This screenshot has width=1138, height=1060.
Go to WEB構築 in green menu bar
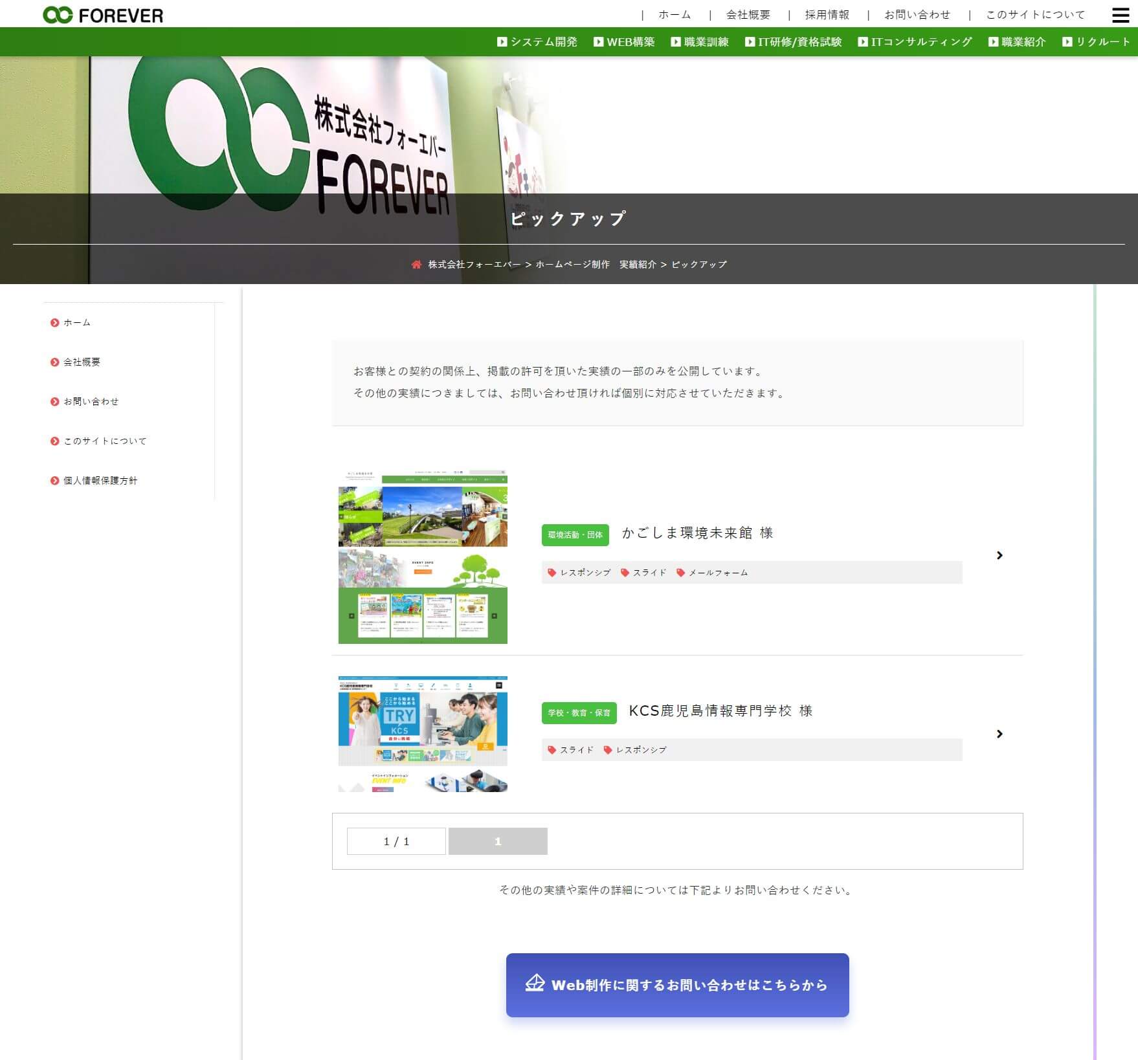630,42
